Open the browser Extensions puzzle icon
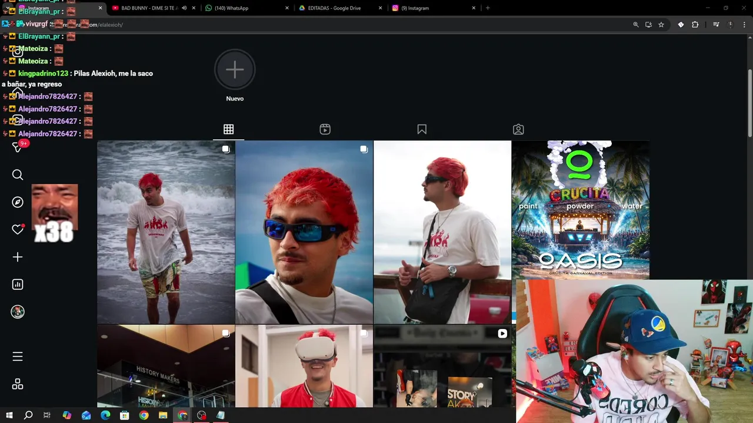This screenshot has width=753, height=423. (695, 25)
